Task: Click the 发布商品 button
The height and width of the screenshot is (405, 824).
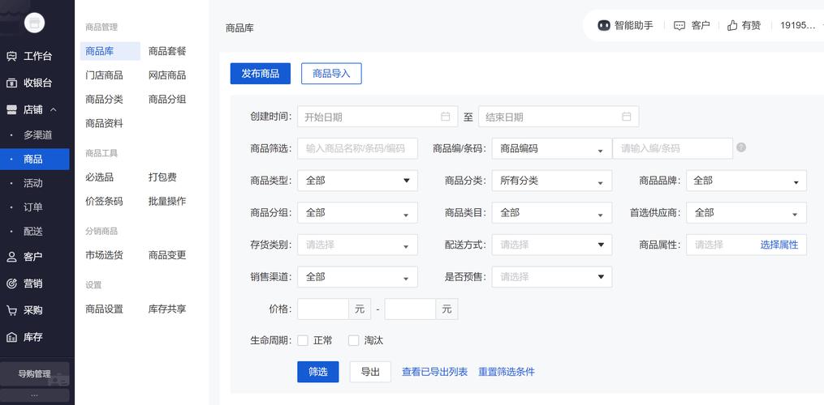Action: coord(260,74)
